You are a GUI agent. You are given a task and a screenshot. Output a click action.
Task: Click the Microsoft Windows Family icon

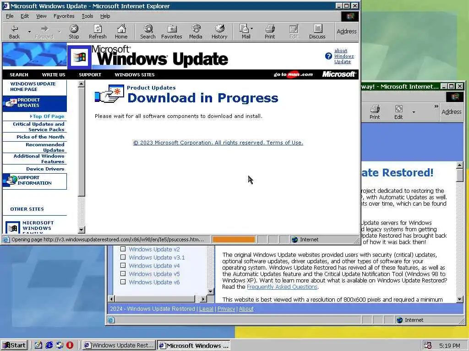(13, 228)
